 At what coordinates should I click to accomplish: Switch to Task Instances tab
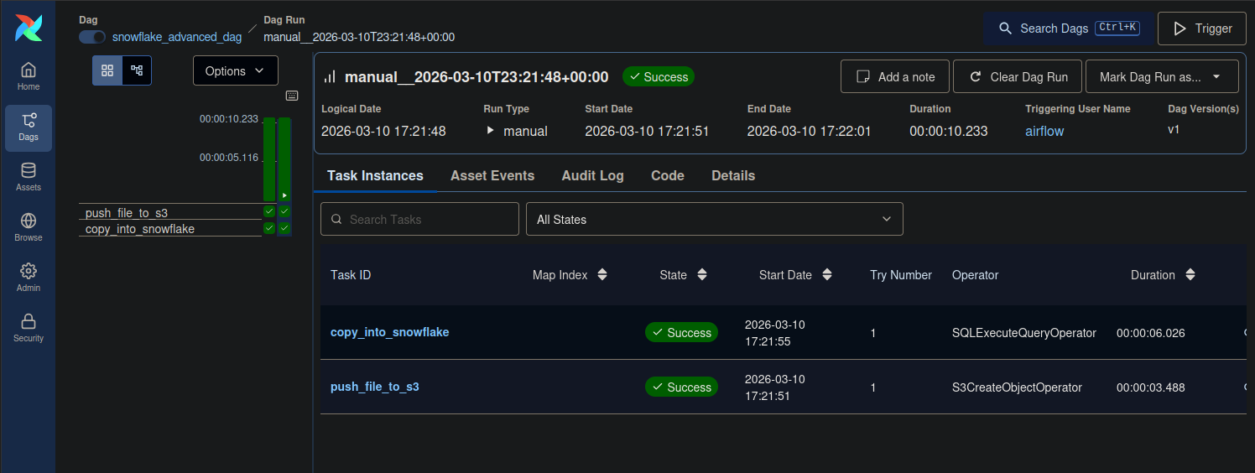pyautogui.click(x=375, y=176)
